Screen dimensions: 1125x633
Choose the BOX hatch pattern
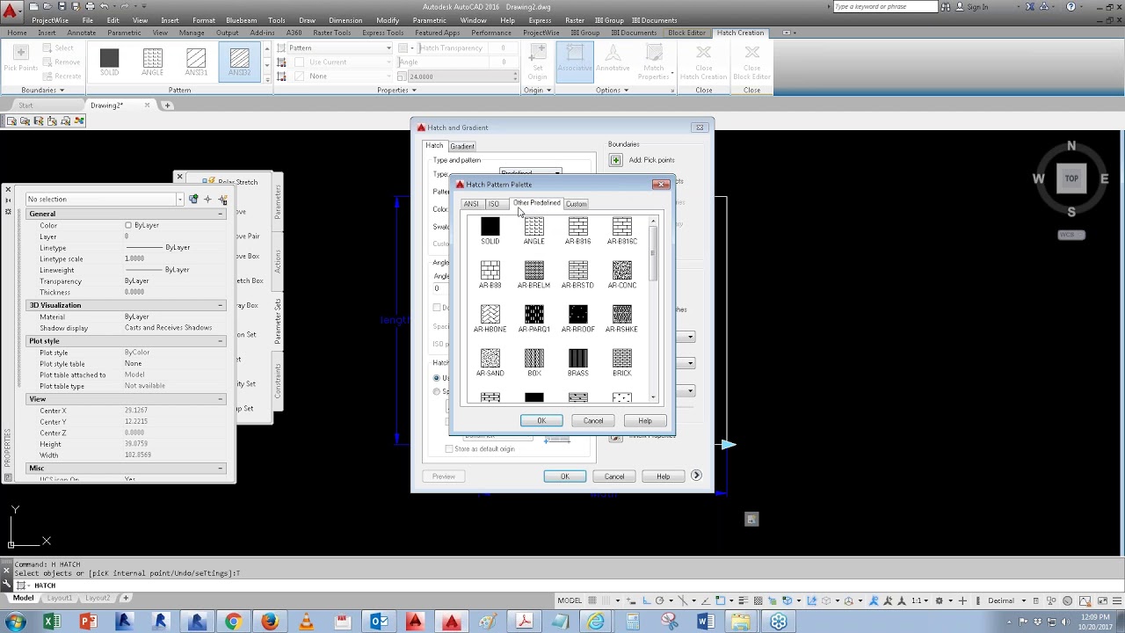(x=534, y=359)
